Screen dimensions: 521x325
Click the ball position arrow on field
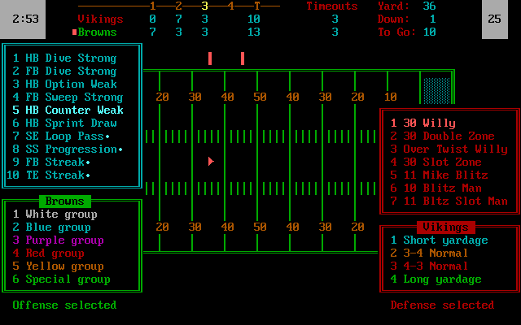211,162
